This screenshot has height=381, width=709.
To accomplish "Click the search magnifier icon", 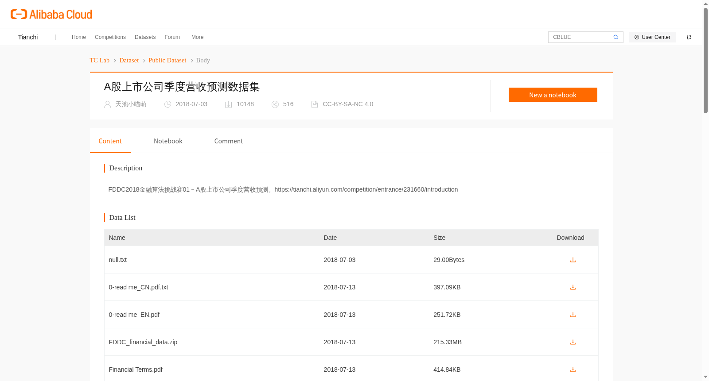I will pos(616,37).
